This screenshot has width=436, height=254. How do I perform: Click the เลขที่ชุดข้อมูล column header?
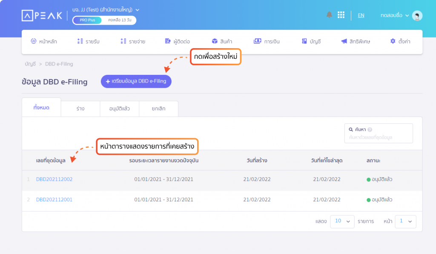[51, 161]
